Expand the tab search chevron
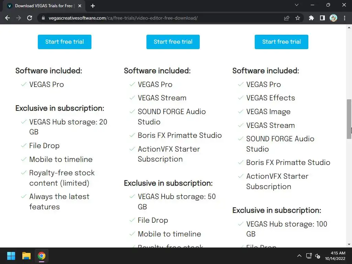352x264 pixels. point(297,5)
